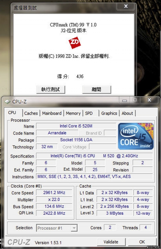Click the Bus Speed value 134.6 MHz

pyautogui.click(x=54, y=206)
